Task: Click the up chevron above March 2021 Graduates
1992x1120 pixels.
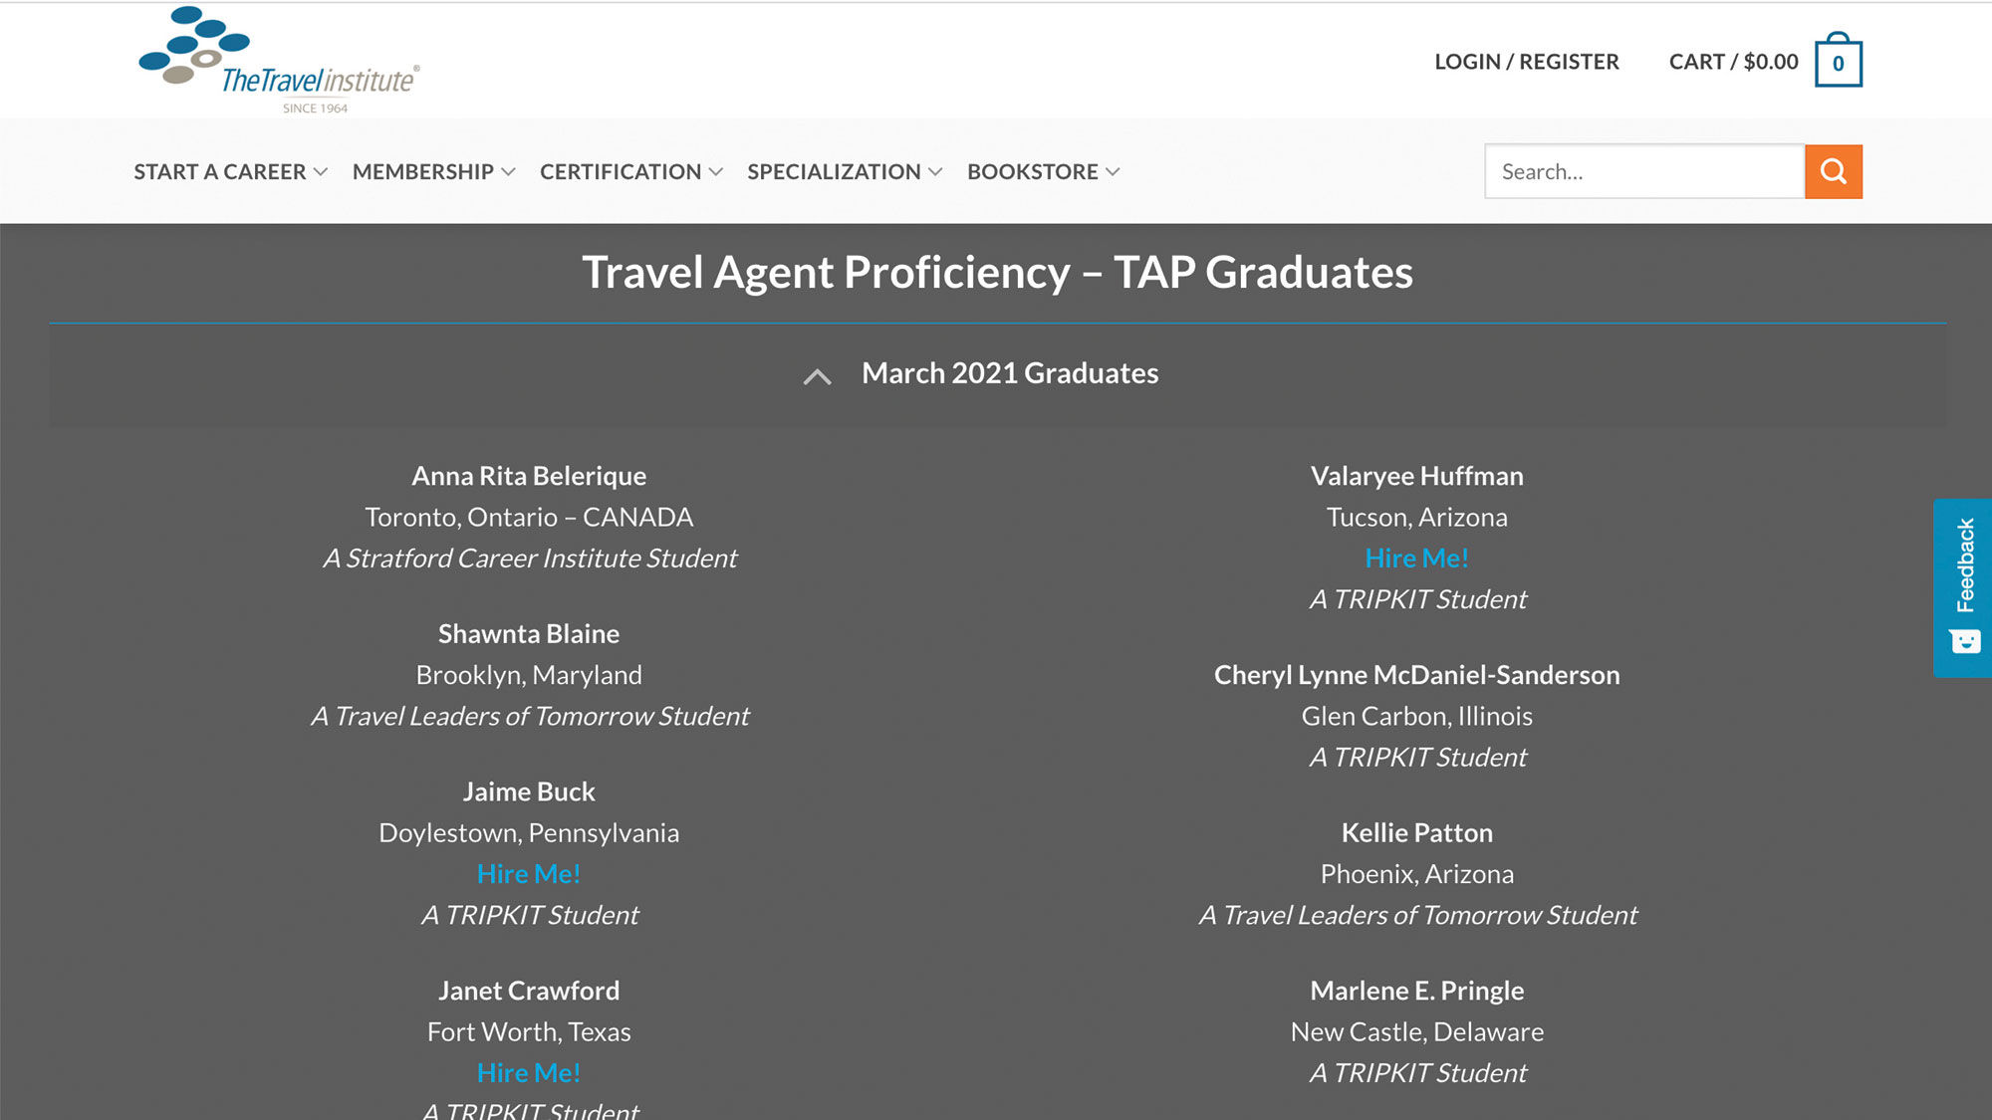Action: (x=817, y=376)
